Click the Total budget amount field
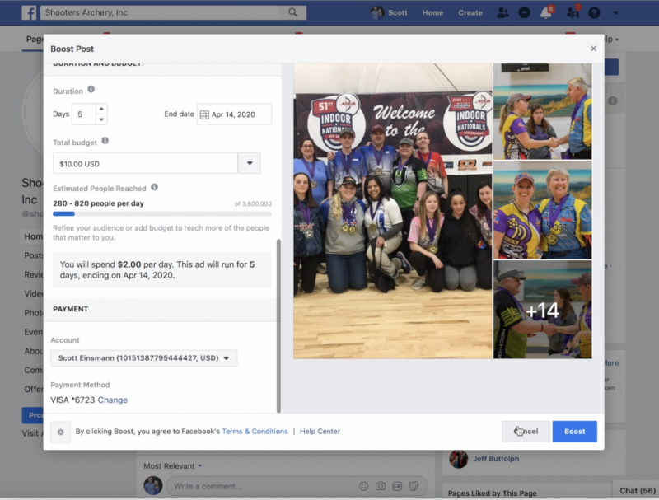 (x=145, y=163)
